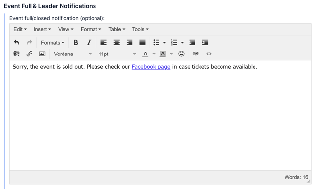
Task: Open the Insert menu
Action: point(42,29)
